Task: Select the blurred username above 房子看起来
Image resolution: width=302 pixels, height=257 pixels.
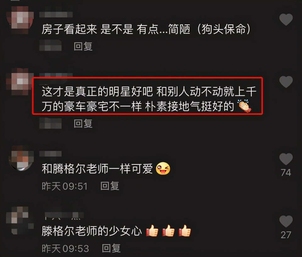Action: pos(56,14)
